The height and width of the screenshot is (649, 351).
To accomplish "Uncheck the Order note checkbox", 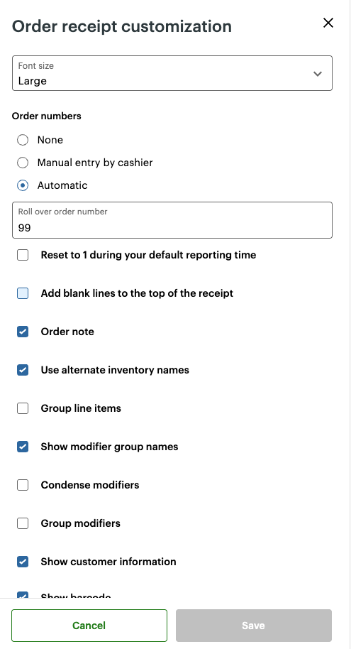I will (x=23, y=332).
